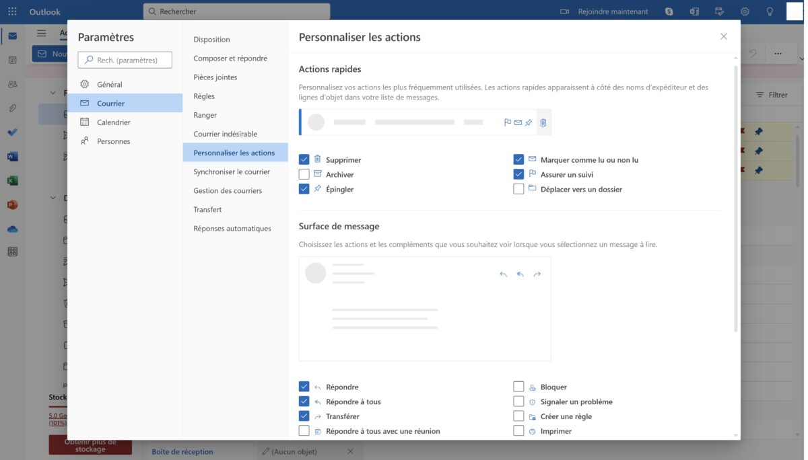Enable the Imprimer checkbox
Viewport: 808px width, 460px height.
tap(518, 431)
